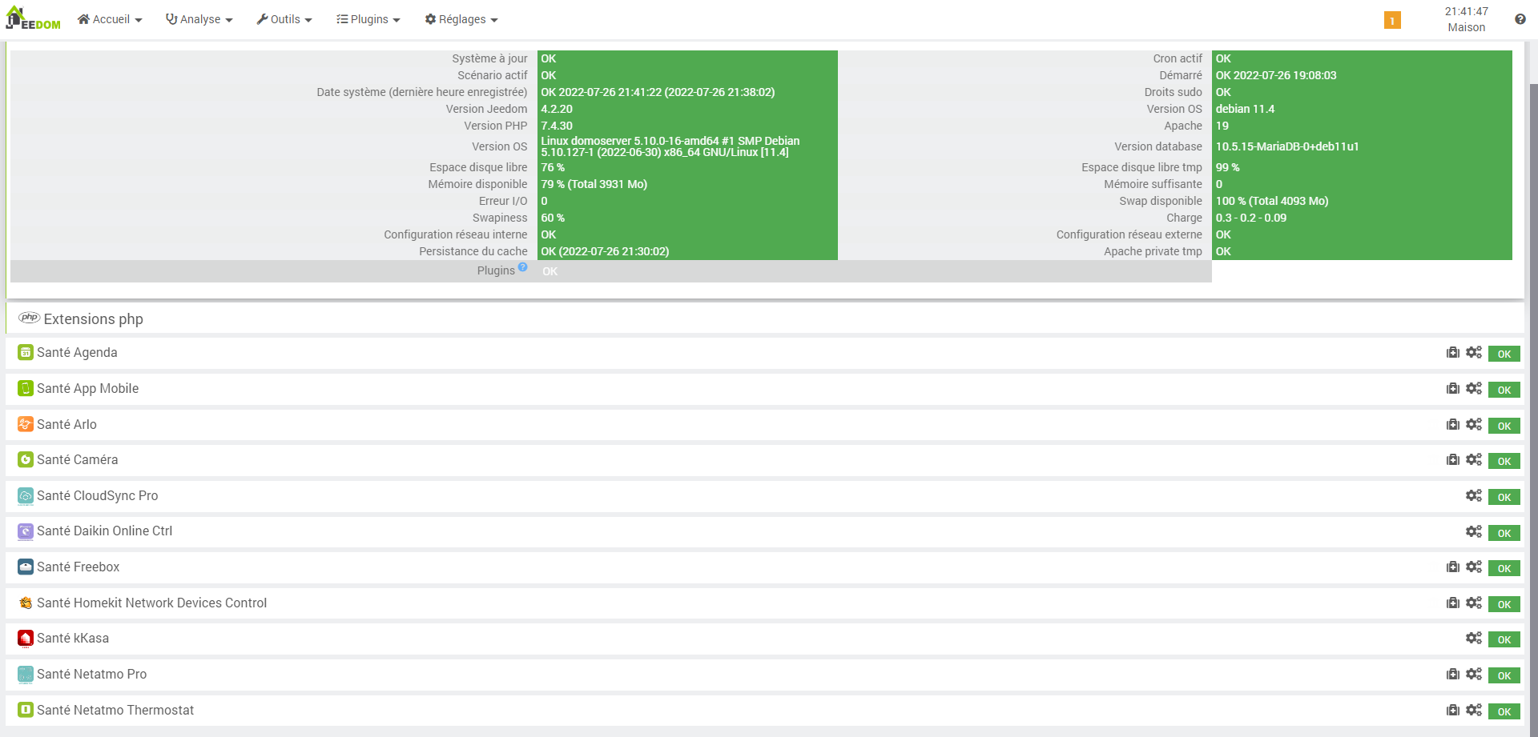Image resolution: width=1538 pixels, height=737 pixels.
Task: Click the OK badge for Santé Freebox
Action: coord(1504,568)
